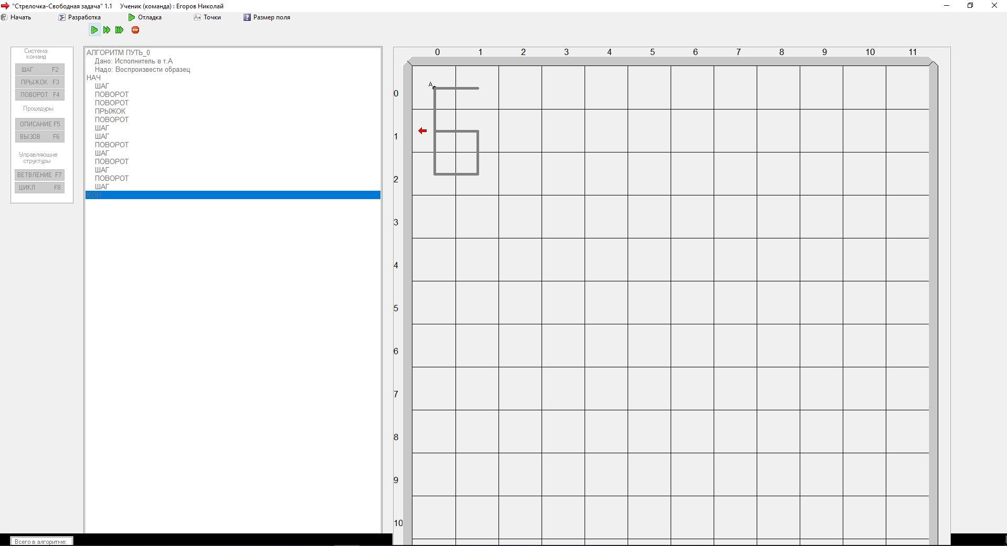The width and height of the screenshot is (1007, 546).
Task: Click the single-arrow green run button
Action: (94, 30)
